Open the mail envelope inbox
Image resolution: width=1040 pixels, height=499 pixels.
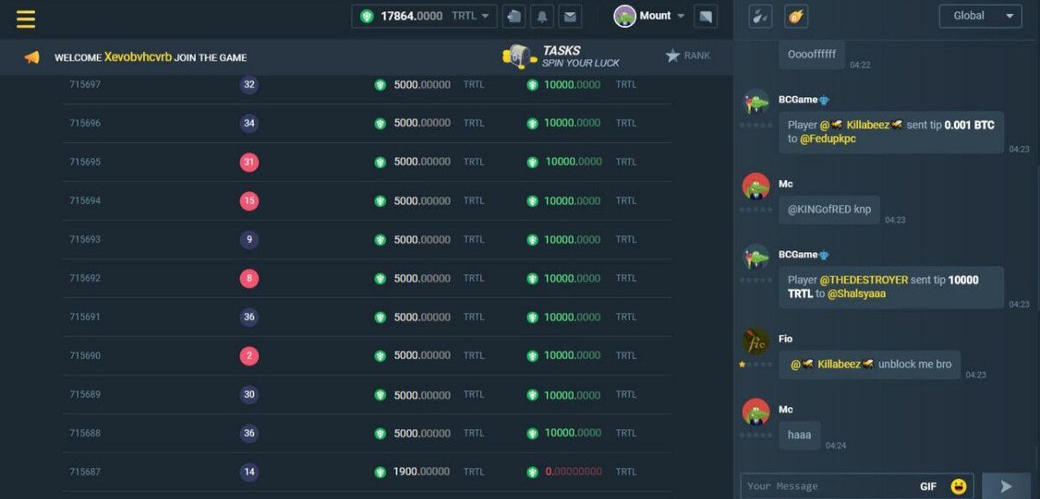[x=569, y=16]
